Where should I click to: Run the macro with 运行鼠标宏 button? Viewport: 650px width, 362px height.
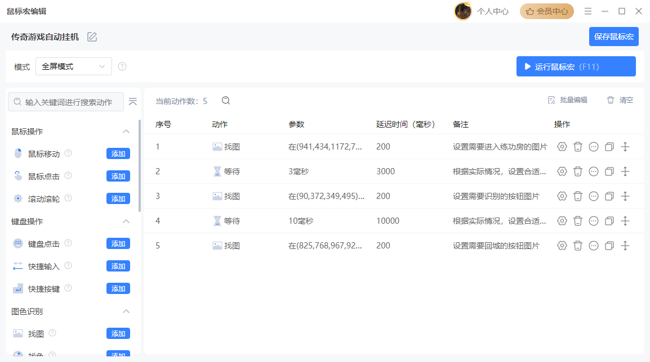click(x=576, y=66)
